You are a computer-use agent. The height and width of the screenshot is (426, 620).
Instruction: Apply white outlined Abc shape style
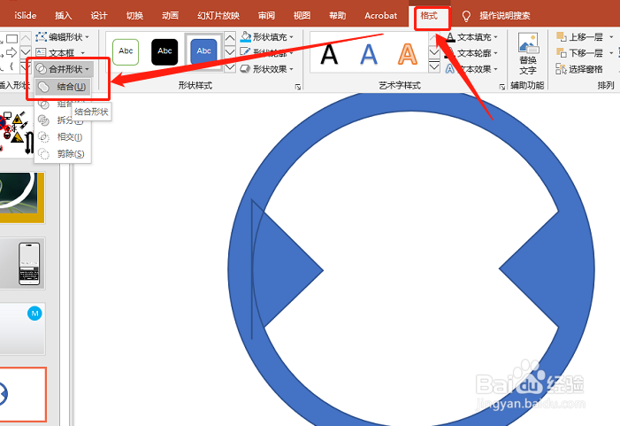coord(126,52)
